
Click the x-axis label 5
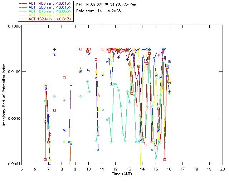[x=21, y=169]
